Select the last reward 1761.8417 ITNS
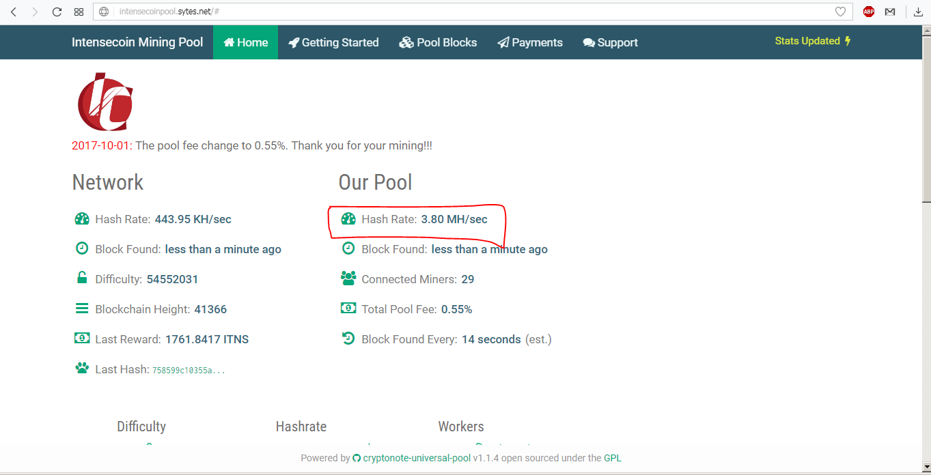This screenshot has height=475, width=931. click(x=207, y=339)
